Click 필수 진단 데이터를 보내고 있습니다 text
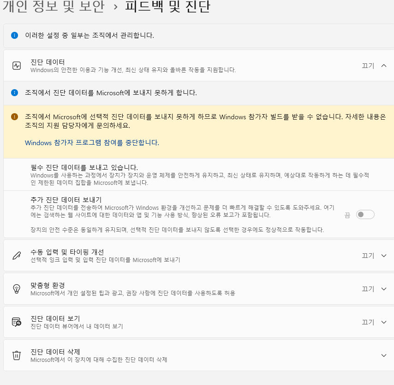Image resolution: width=394 pixels, height=385 pixels. [x=84, y=167]
